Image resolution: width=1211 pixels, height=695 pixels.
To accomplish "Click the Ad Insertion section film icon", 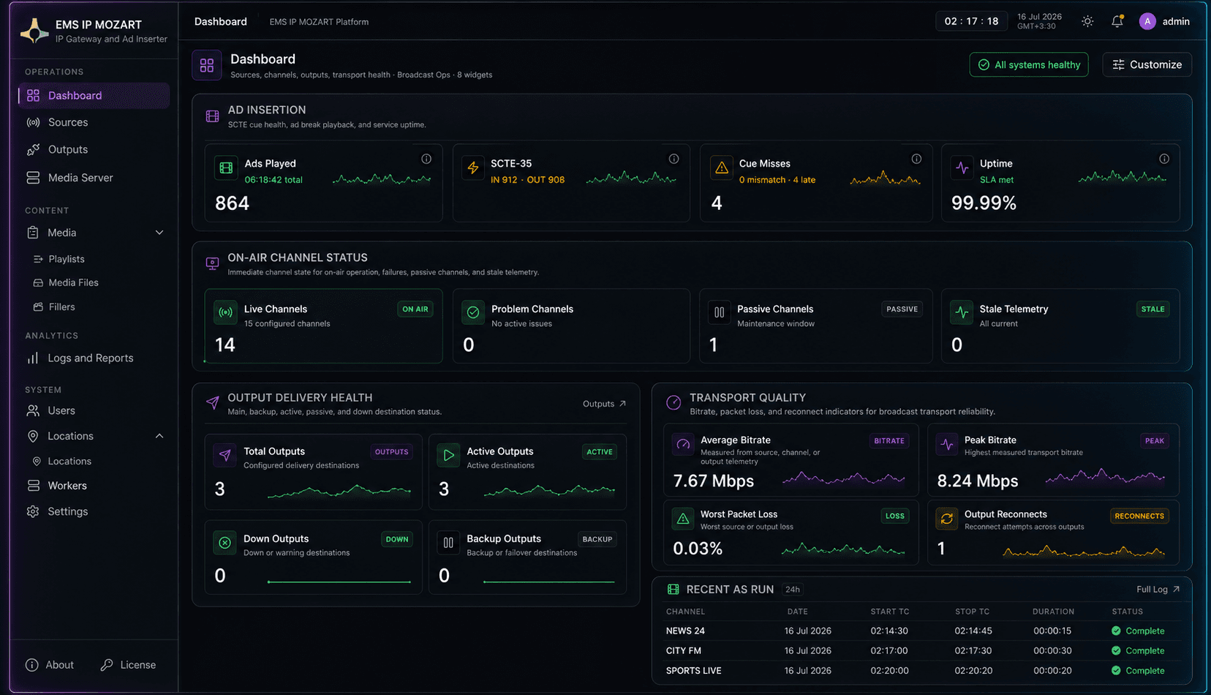I will point(212,116).
